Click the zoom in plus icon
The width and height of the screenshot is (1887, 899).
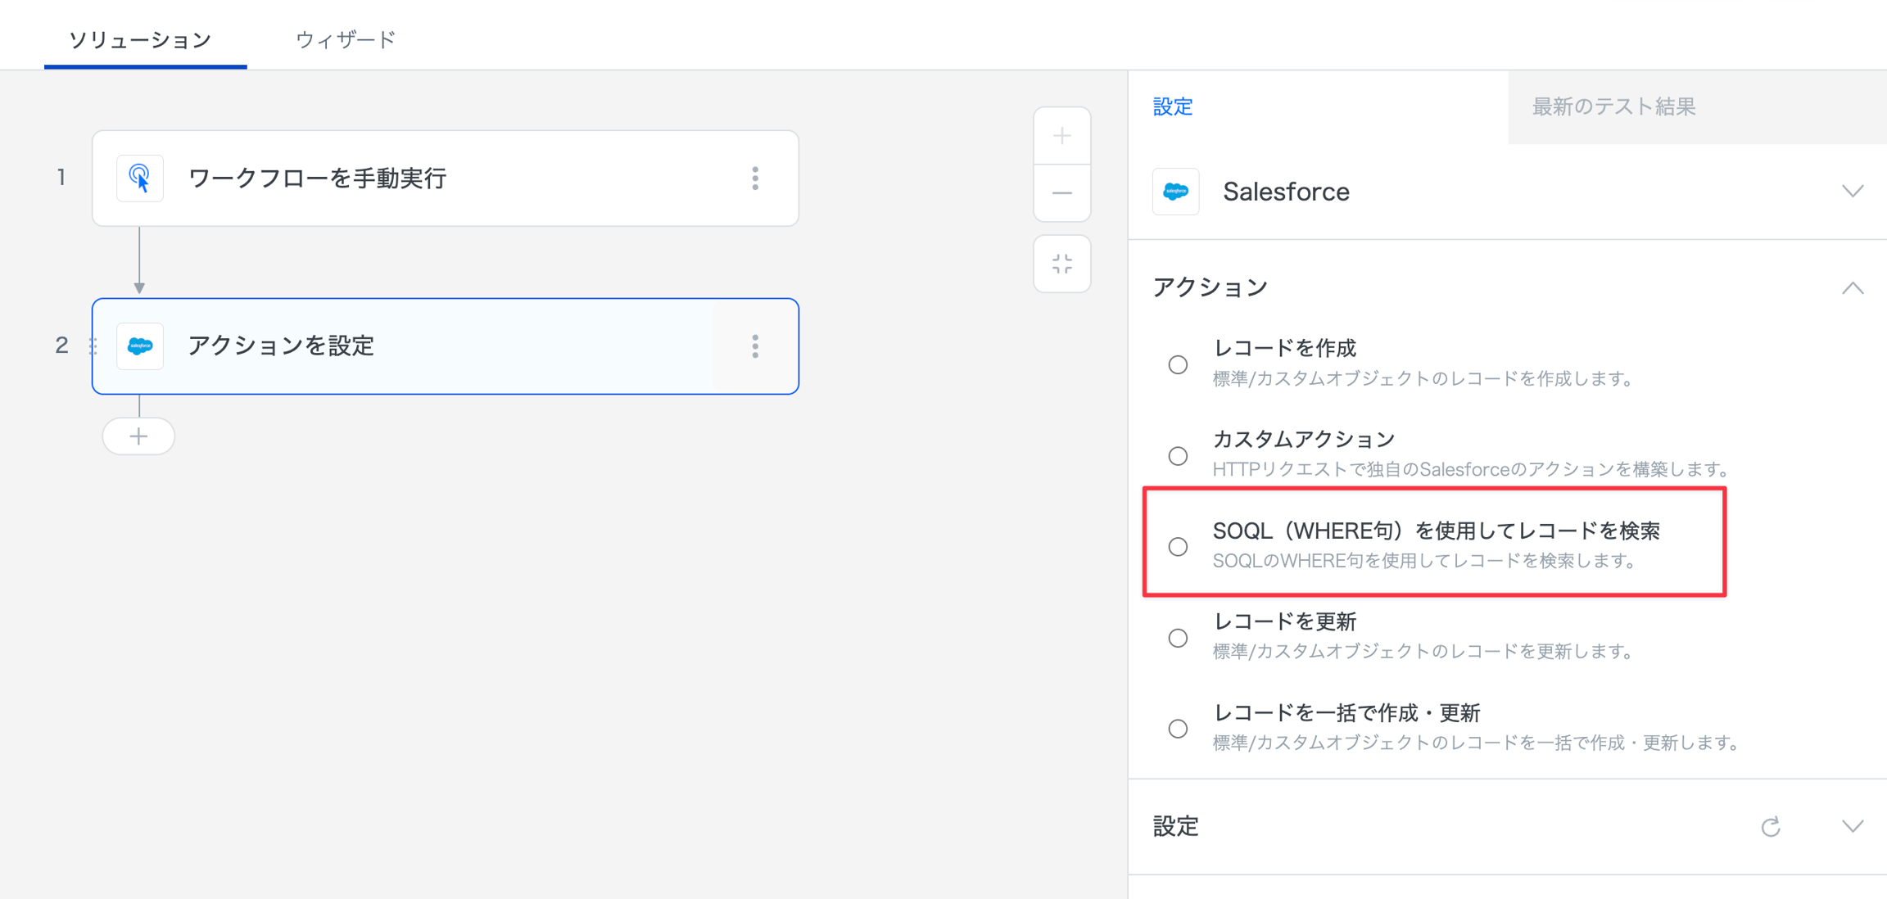(x=1061, y=136)
